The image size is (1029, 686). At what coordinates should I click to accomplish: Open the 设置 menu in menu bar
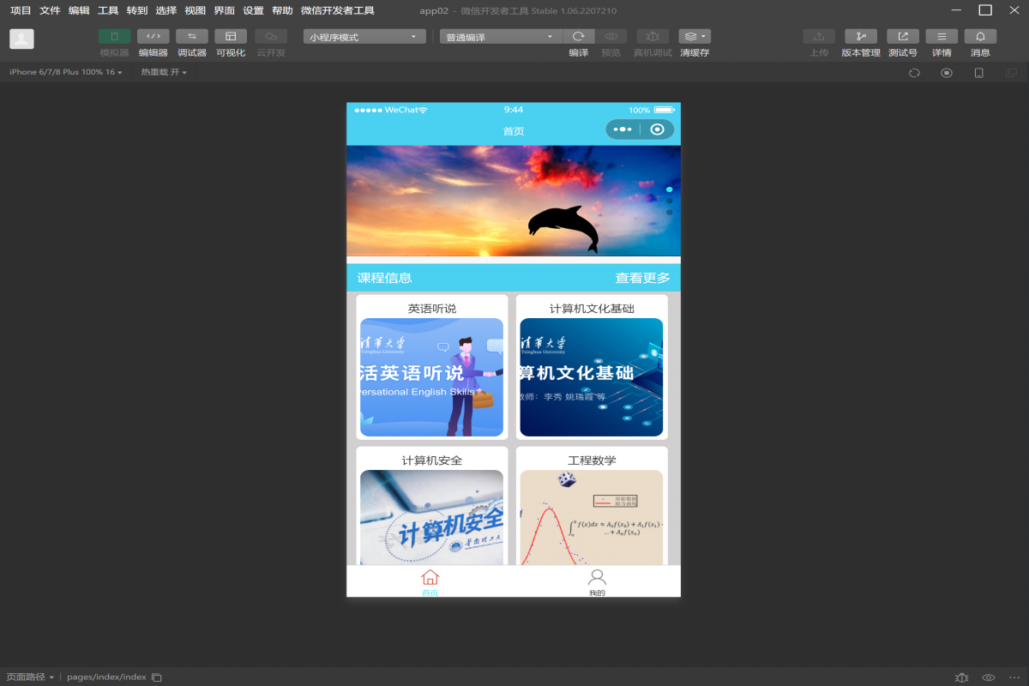[x=253, y=10]
